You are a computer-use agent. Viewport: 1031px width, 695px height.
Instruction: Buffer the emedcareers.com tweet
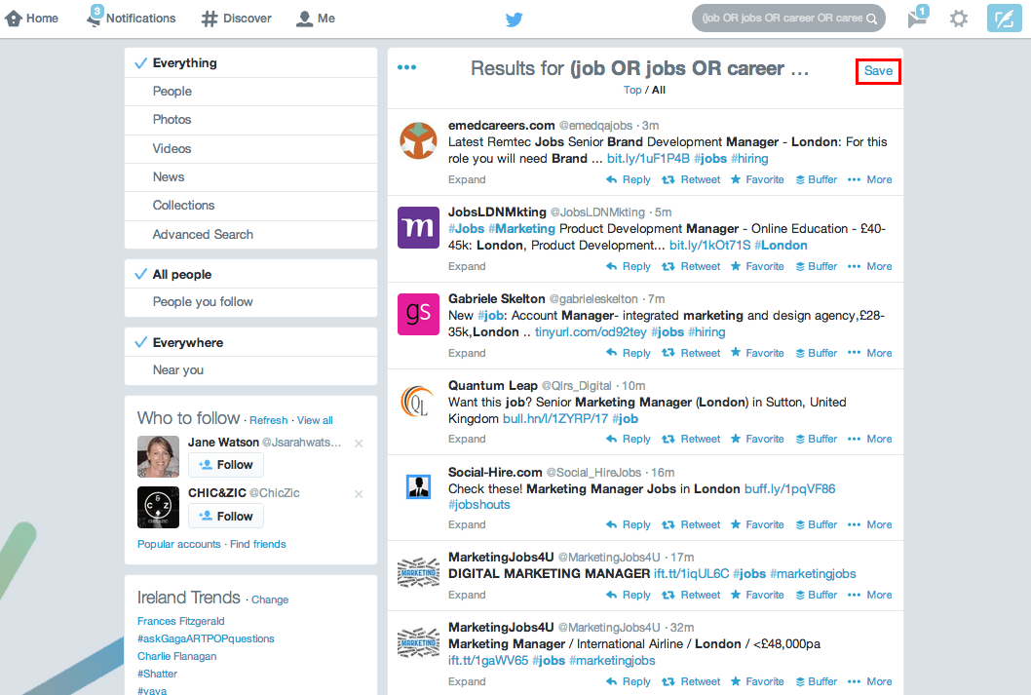pyautogui.click(x=817, y=179)
